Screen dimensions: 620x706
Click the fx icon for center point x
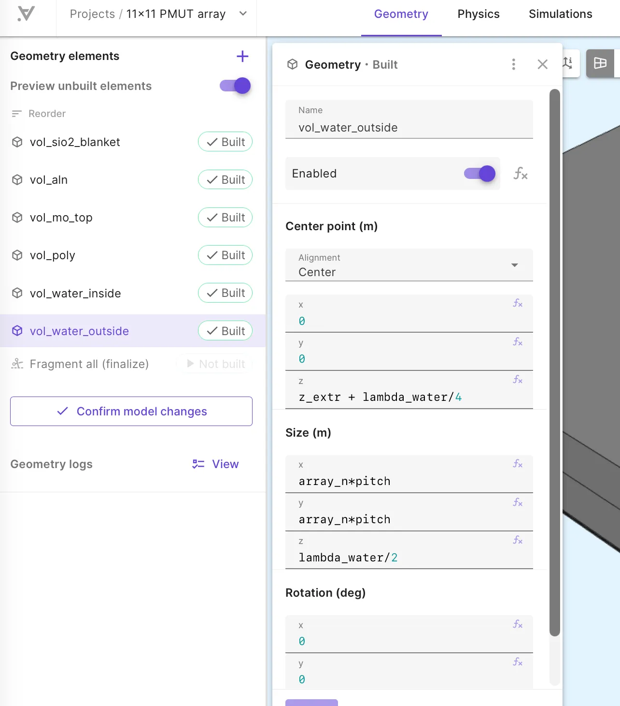(518, 303)
